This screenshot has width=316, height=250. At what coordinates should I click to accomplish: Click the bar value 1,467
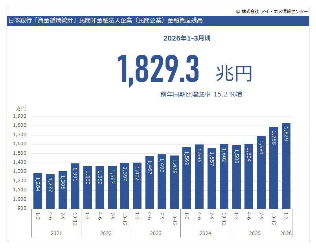(x=150, y=167)
